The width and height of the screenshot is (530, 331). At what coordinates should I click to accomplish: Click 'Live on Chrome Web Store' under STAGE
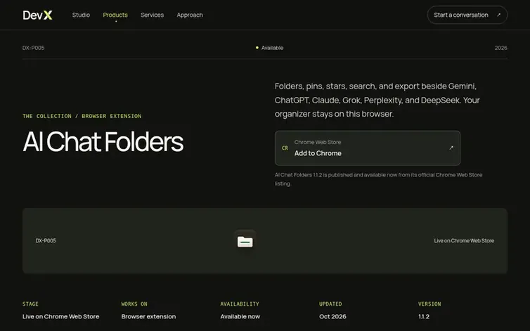61,316
